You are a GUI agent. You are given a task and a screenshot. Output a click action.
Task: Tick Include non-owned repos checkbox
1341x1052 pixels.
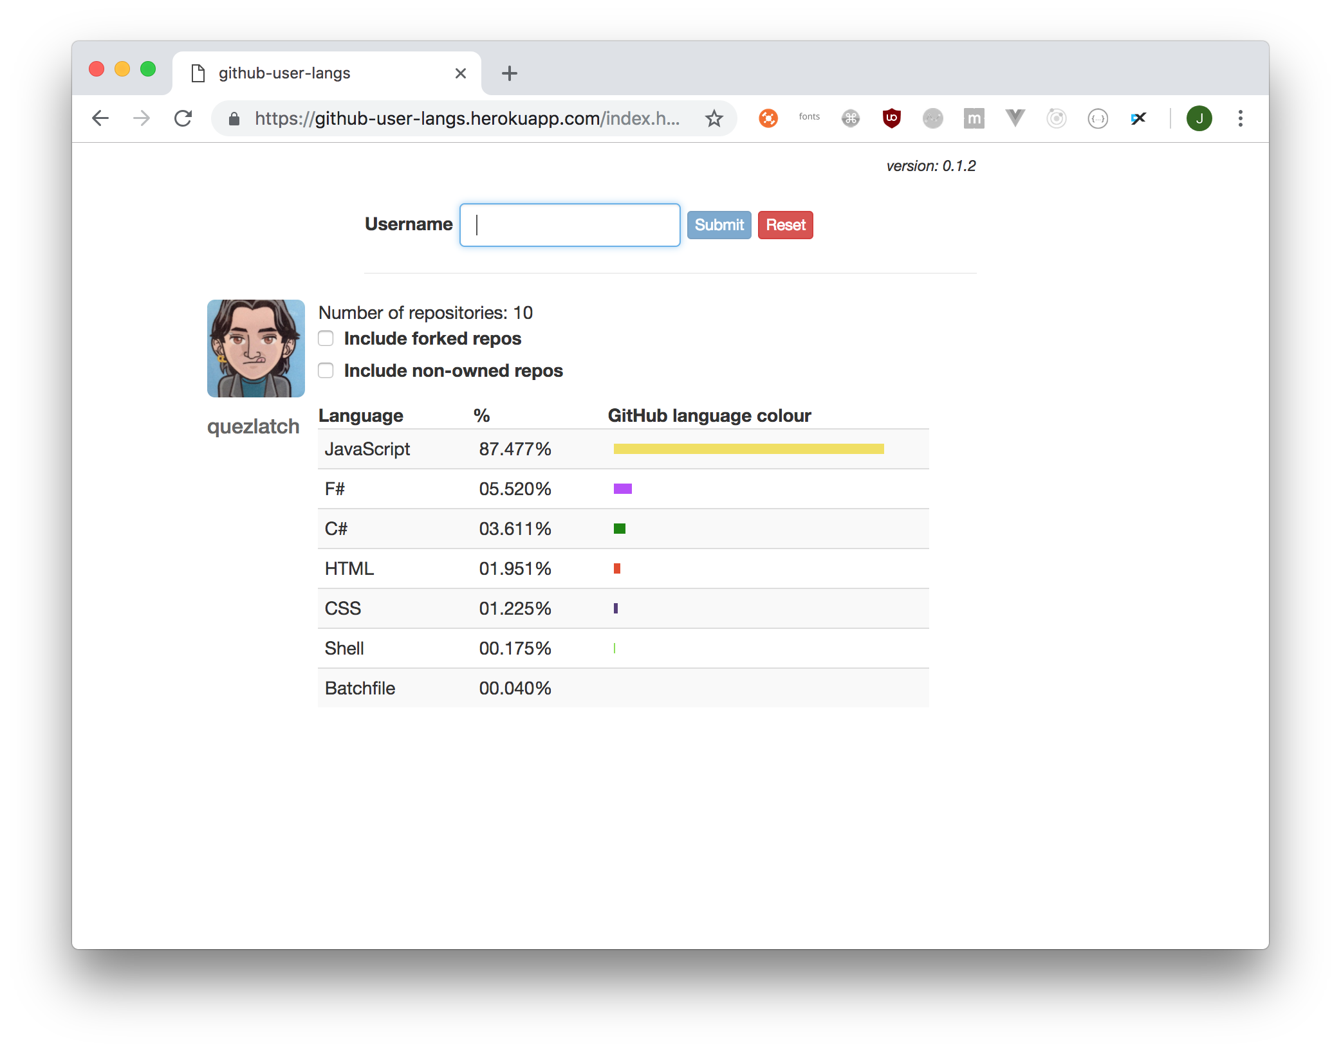(326, 370)
